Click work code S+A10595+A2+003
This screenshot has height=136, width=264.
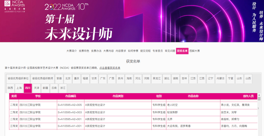70,113
